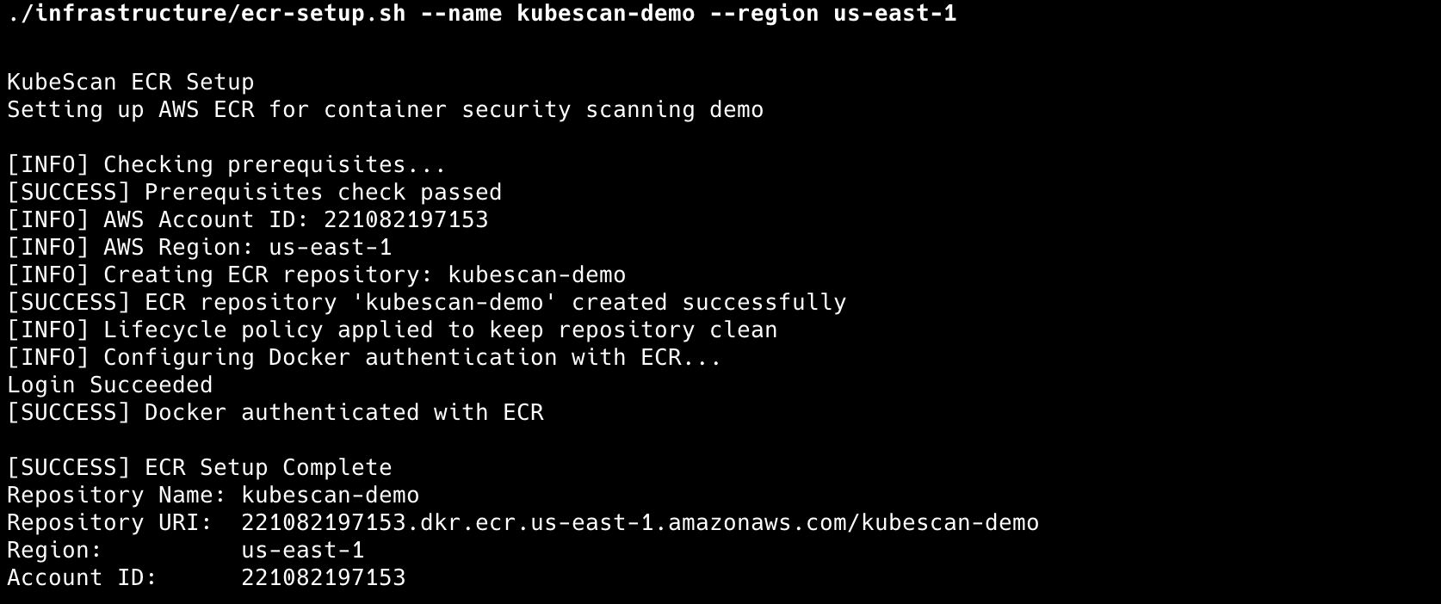Click the Configuring Docker authentication line
This screenshot has height=604, width=1441.
(x=365, y=358)
